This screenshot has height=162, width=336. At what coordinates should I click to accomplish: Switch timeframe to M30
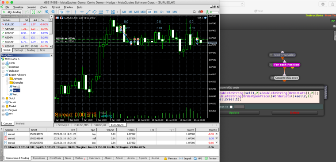[143, 12]
